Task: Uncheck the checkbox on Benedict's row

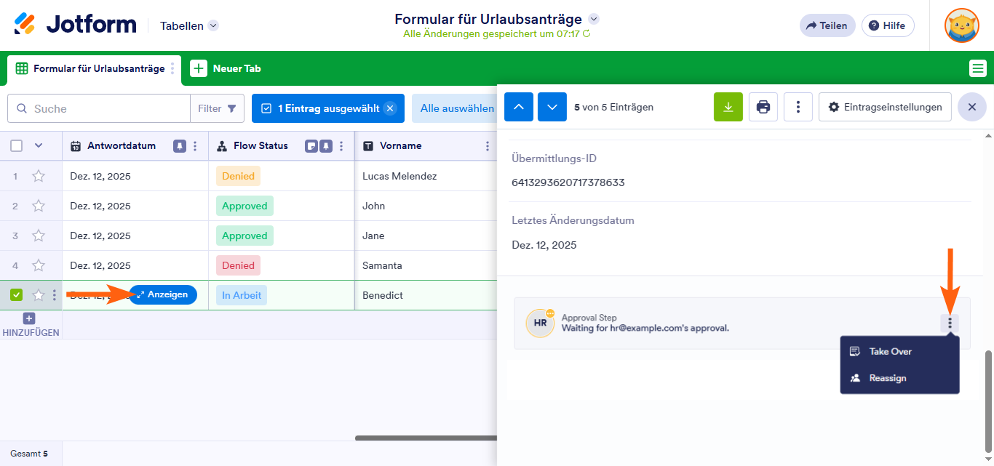Action: pyautogui.click(x=16, y=294)
